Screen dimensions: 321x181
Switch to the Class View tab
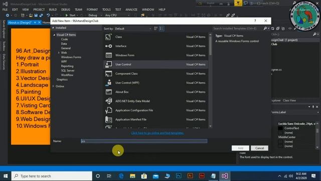pos(289,101)
